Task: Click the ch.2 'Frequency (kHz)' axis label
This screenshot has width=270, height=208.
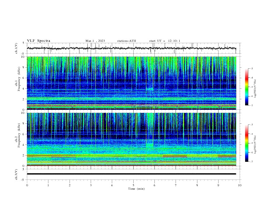Action: (19, 135)
